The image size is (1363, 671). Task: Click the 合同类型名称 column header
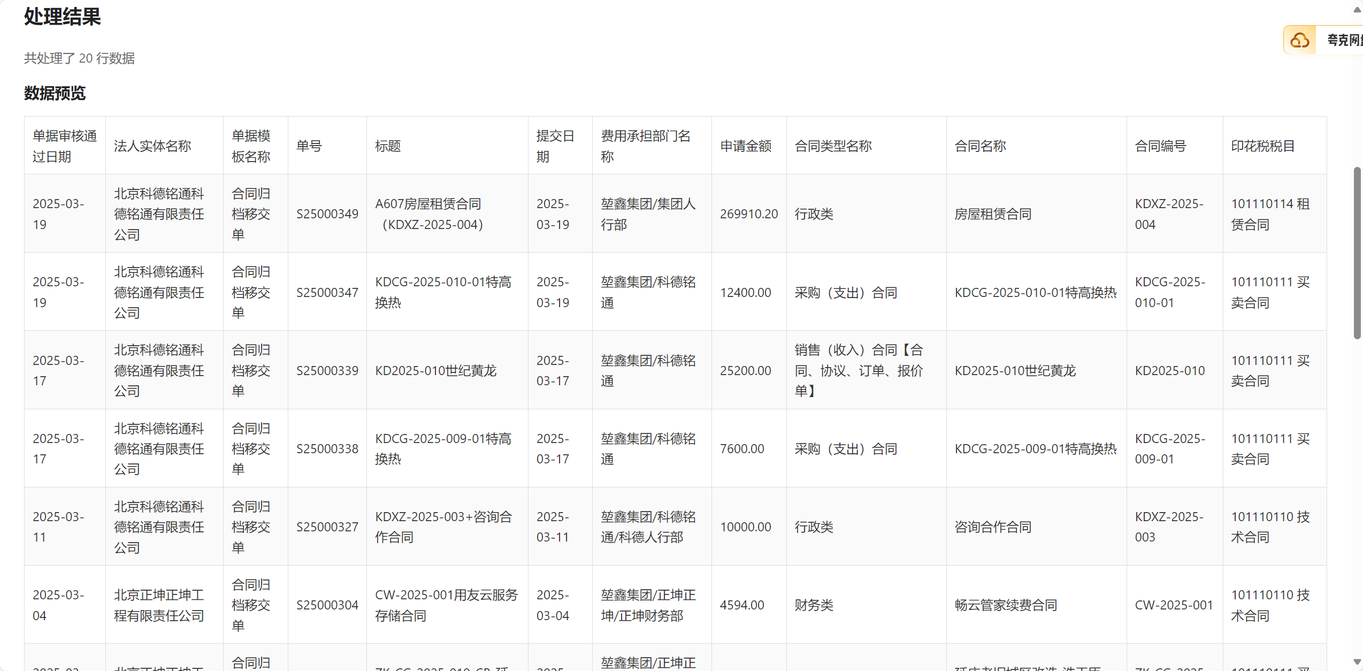(833, 146)
